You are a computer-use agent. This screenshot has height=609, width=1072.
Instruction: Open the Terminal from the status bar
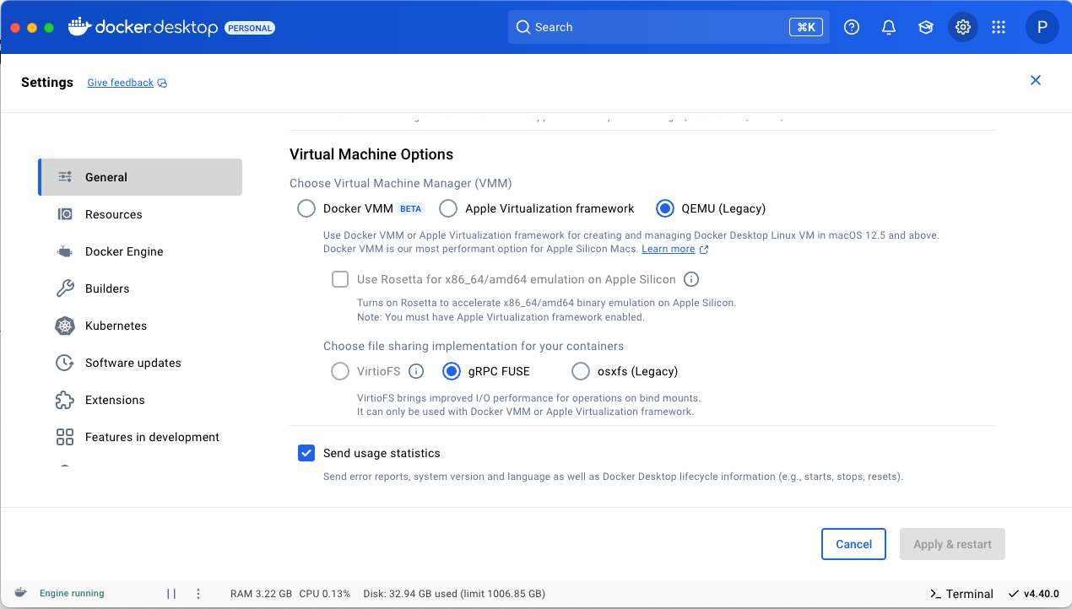click(x=961, y=594)
